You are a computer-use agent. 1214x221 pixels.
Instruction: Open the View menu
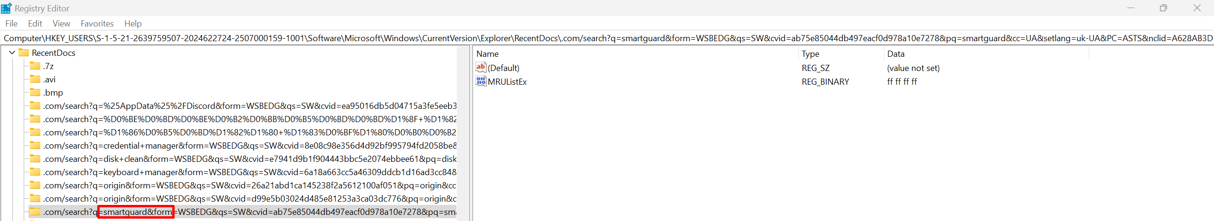(61, 24)
